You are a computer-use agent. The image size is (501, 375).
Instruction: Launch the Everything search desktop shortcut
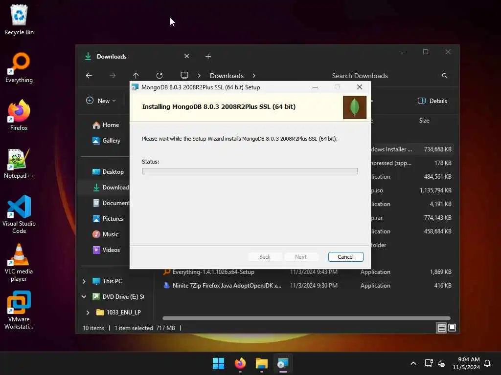19,67
